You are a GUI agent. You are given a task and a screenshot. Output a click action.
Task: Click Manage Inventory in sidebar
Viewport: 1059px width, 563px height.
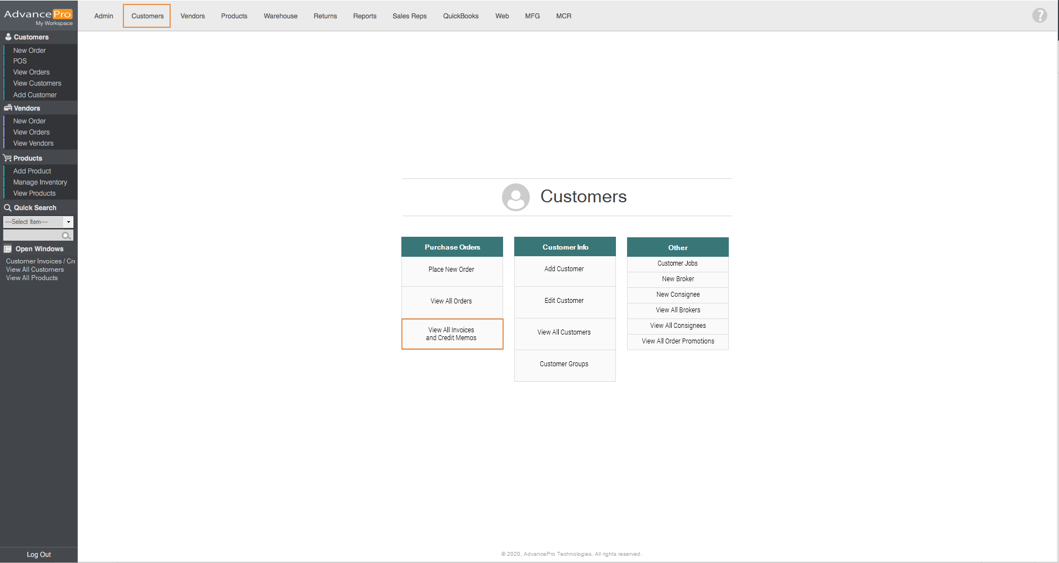[40, 182]
